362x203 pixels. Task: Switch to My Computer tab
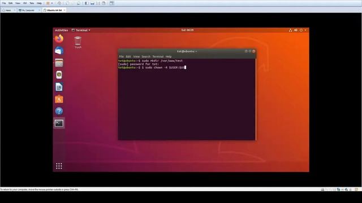point(28,10)
